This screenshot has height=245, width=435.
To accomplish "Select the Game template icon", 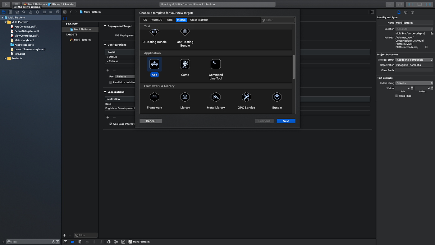I will click(x=185, y=64).
